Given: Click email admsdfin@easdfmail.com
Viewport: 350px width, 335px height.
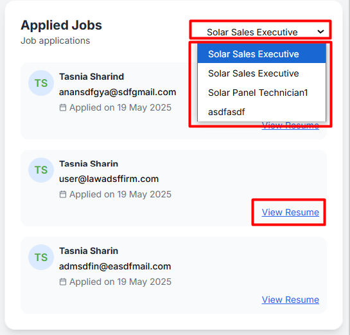Looking at the screenshot, I should [115, 266].
